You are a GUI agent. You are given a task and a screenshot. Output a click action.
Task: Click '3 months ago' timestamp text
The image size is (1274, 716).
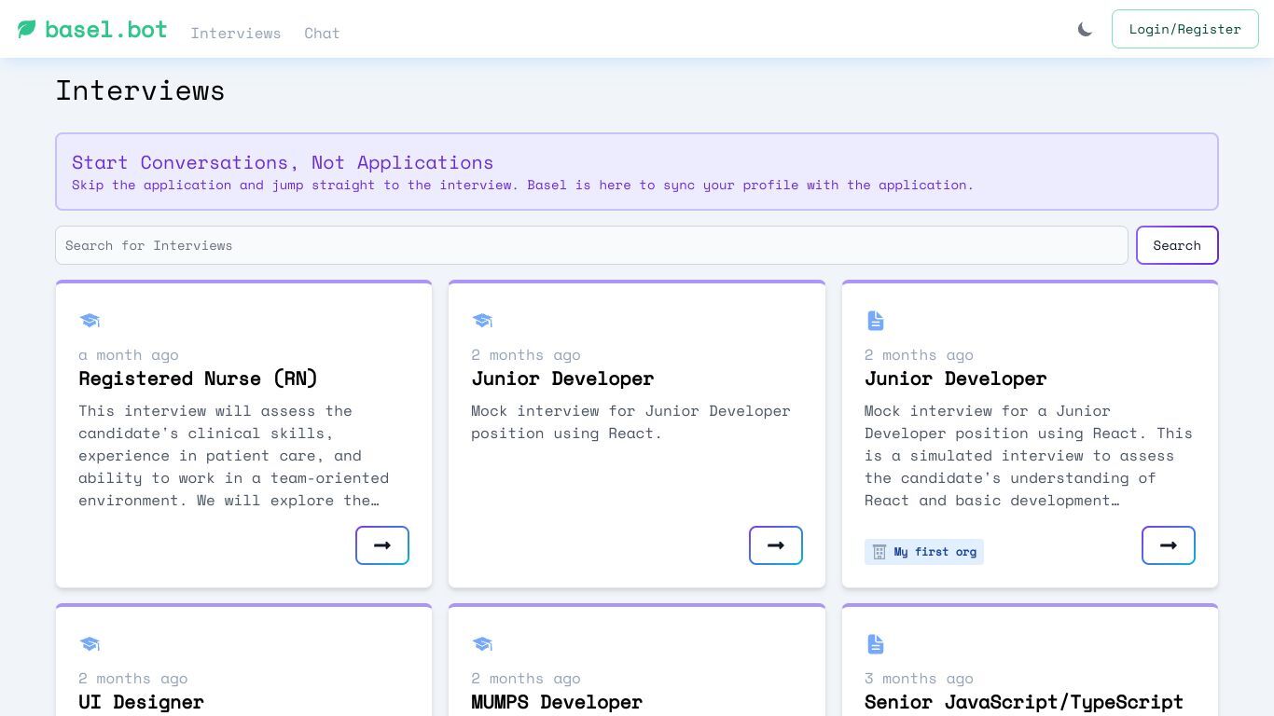919,679
